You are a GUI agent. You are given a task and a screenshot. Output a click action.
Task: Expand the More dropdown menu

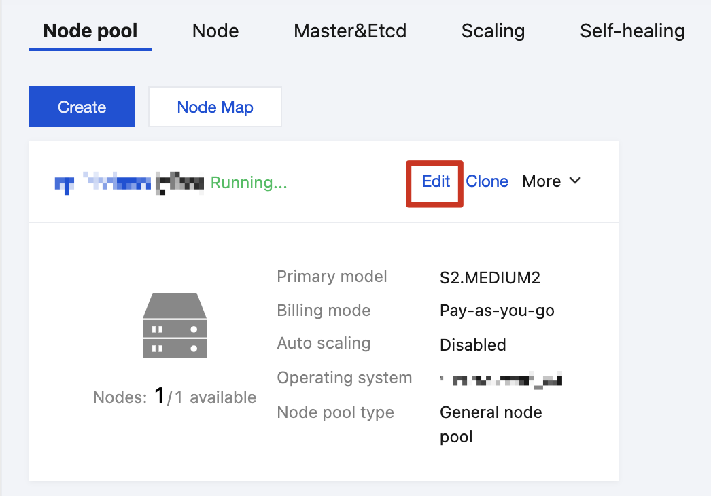click(542, 181)
